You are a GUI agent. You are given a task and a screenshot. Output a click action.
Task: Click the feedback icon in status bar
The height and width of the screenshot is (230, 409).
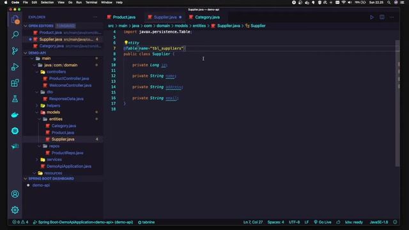pyautogui.click(x=338, y=222)
